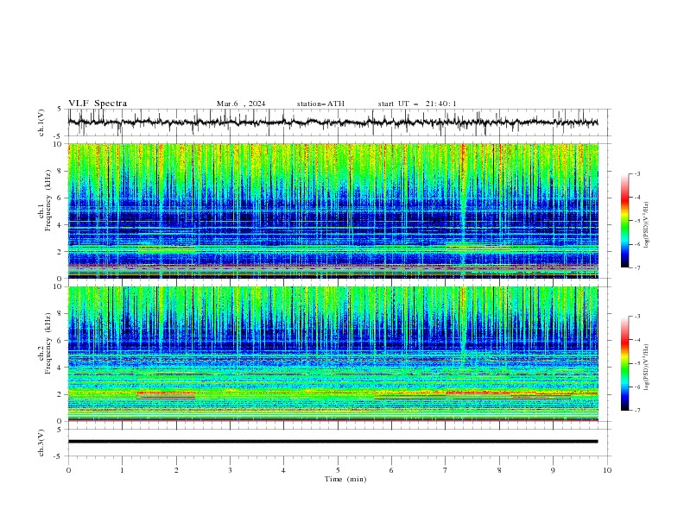The image size is (684, 528).
Task: Click the "-5" label on upper color bar
Action: click(637, 221)
